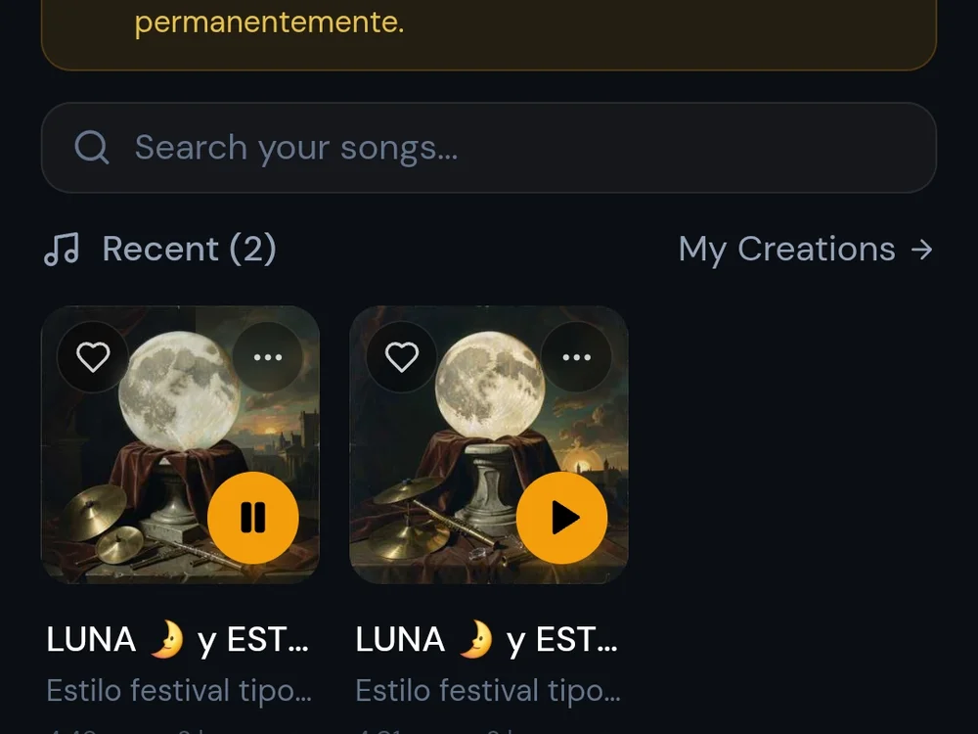This screenshot has width=978, height=734.
Task: Open the second song's moon cover art
Action: pos(489,445)
